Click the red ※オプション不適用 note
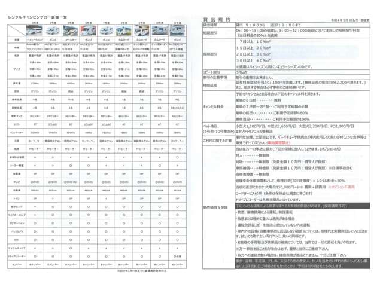383x287 pixels. (341, 187)
